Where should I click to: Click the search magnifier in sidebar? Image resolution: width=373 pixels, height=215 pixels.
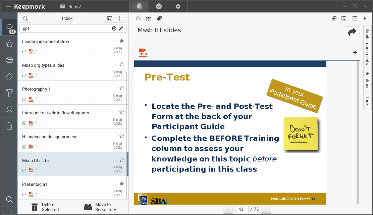pos(9,200)
